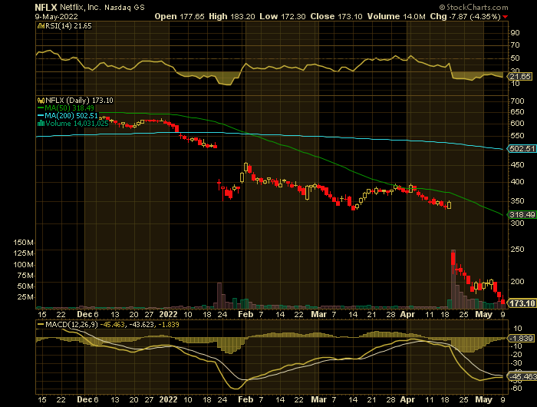Click the red 173.10 last price tag
This screenshot has height=407, width=537.
click(x=520, y=304)
